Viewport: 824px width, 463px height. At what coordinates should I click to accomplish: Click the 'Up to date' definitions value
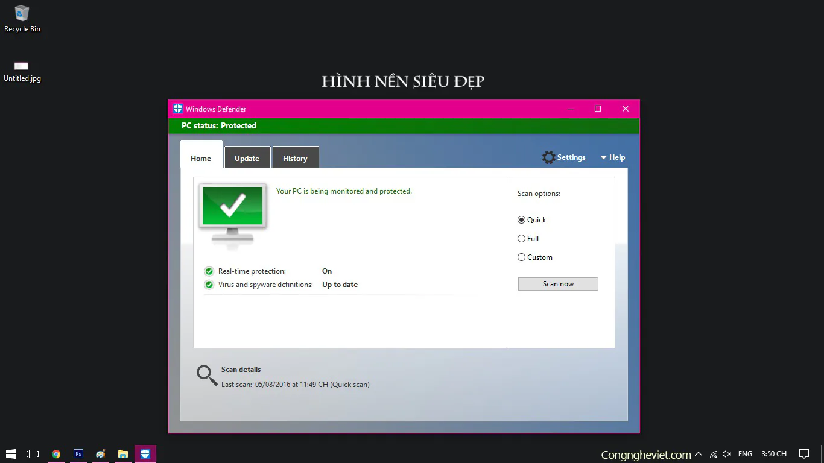coord(340,285)
